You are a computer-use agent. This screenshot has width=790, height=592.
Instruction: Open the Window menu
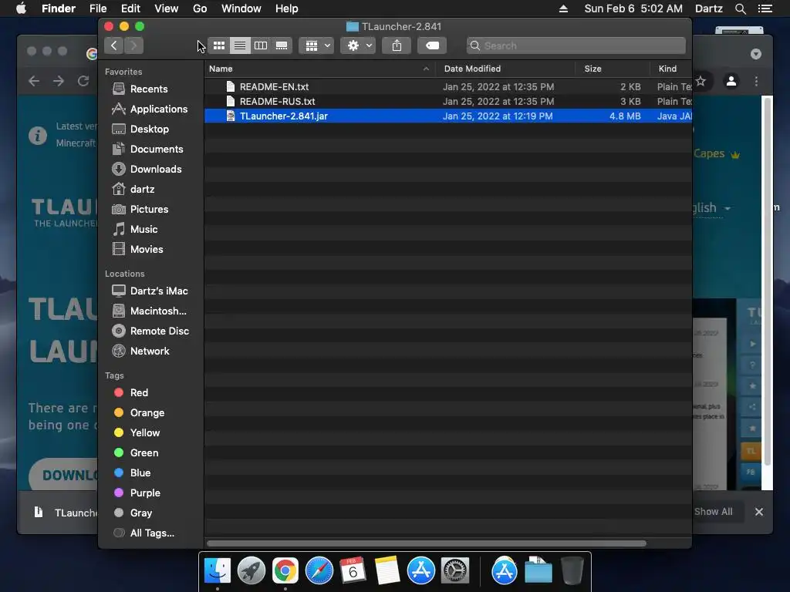(241, 8)
